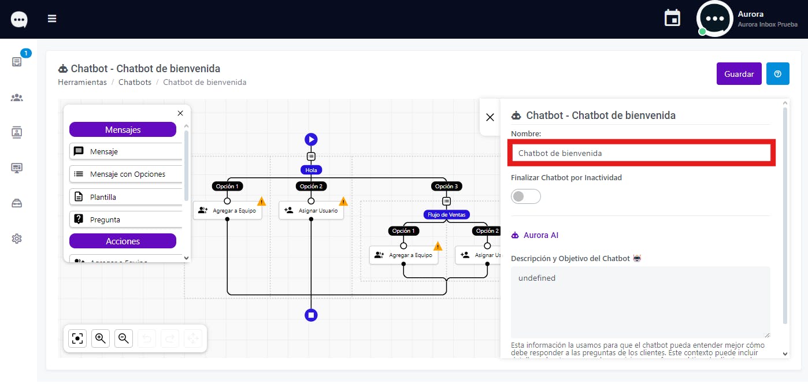Open the people group sidebar icon
Viewport: 808px width, 387px height.
pyautogui.click(x=17, y=98)
